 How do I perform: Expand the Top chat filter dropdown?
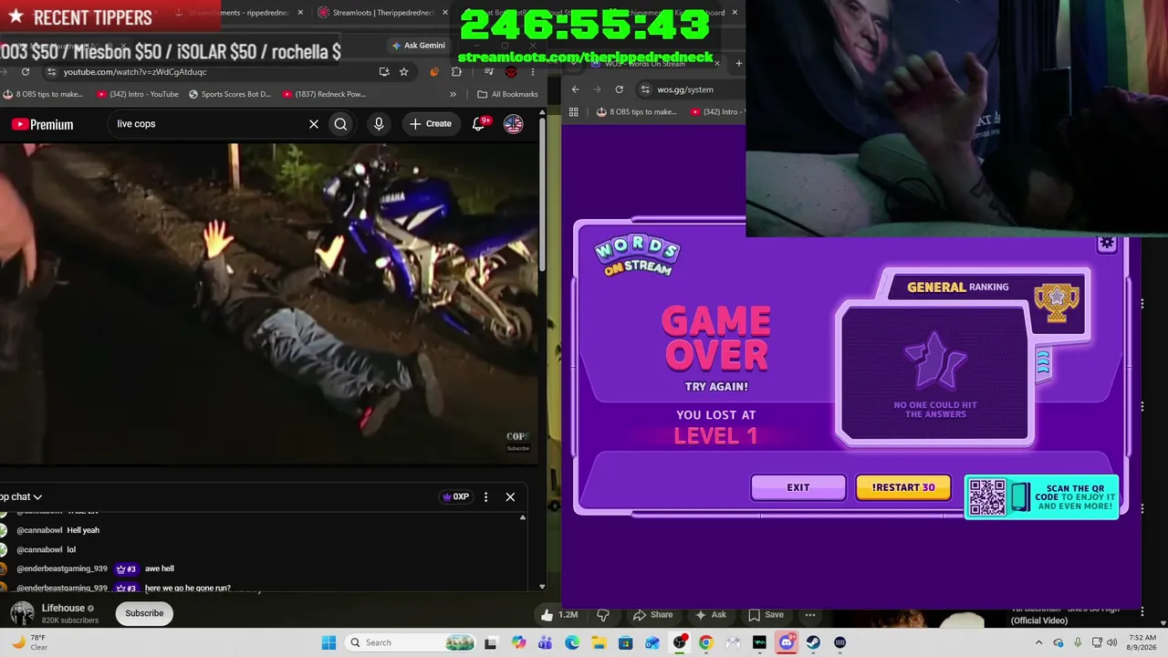pyautogui.click(x=21, y=496)
